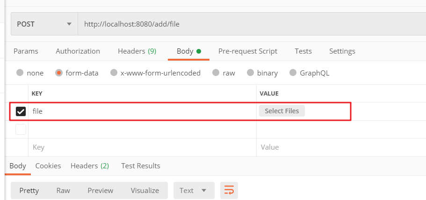
Task: Click the VALUE column header
Action: (x=269, y=94)
